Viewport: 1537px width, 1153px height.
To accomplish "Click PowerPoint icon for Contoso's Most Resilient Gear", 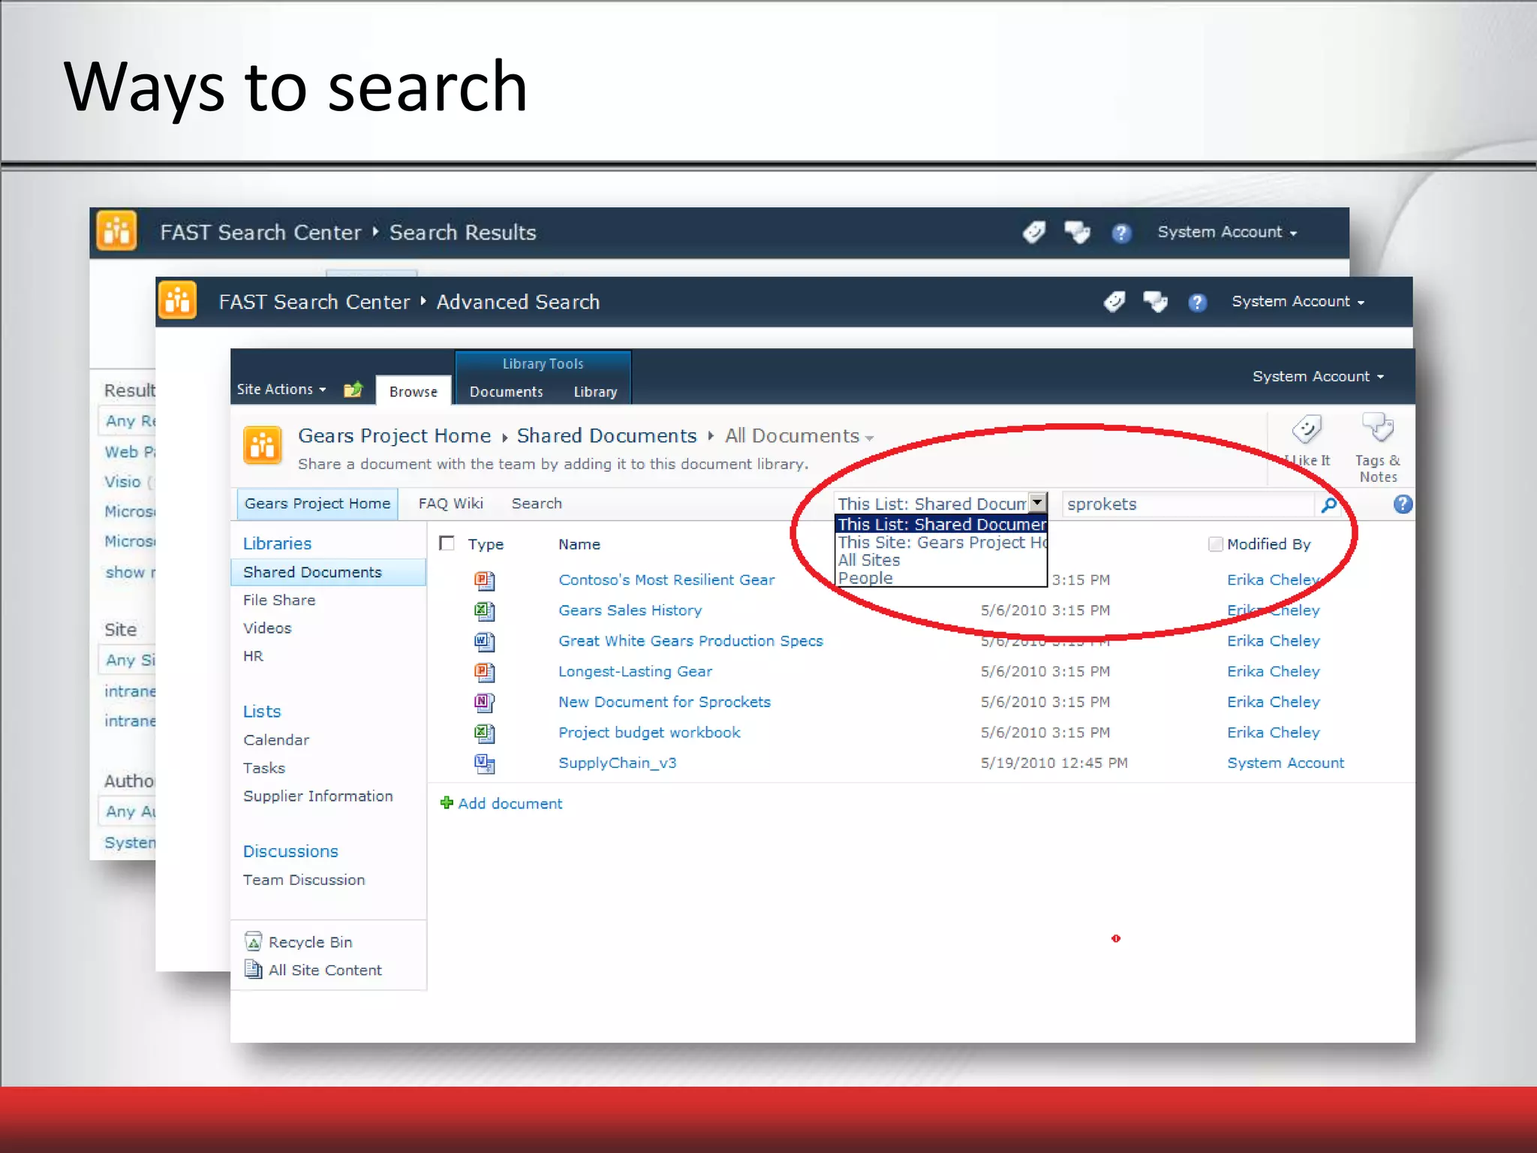I will click(484, 580).
